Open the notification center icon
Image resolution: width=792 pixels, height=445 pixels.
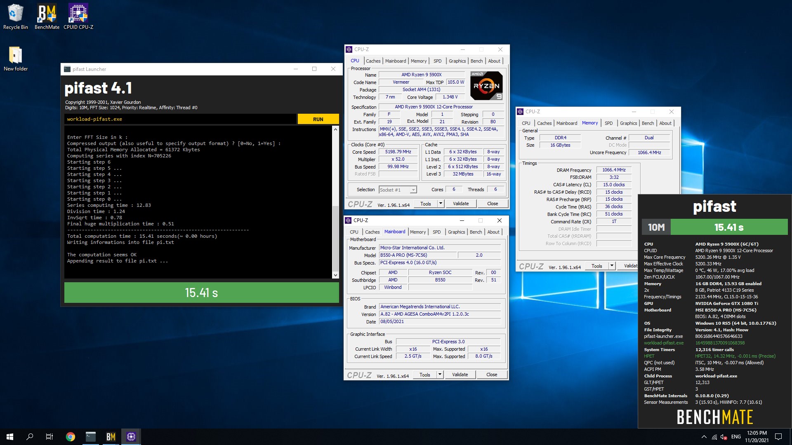[x=778, y=437]
